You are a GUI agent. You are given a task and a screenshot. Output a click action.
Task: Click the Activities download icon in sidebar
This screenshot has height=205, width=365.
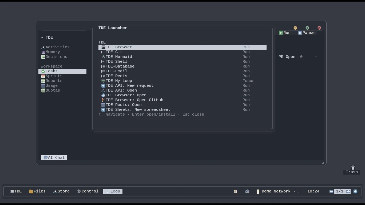[43, 47]
